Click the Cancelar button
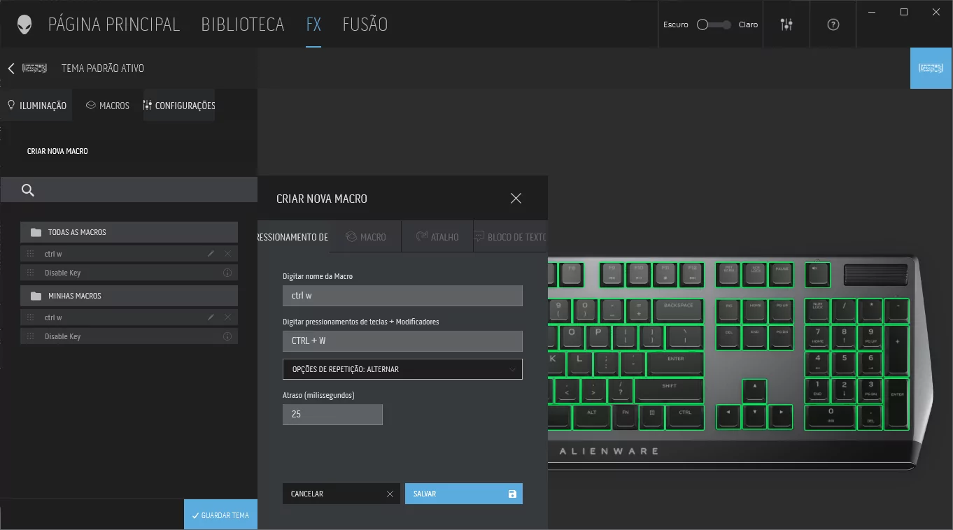The width and height of the screenshot is (953, 530). (341, 494)
